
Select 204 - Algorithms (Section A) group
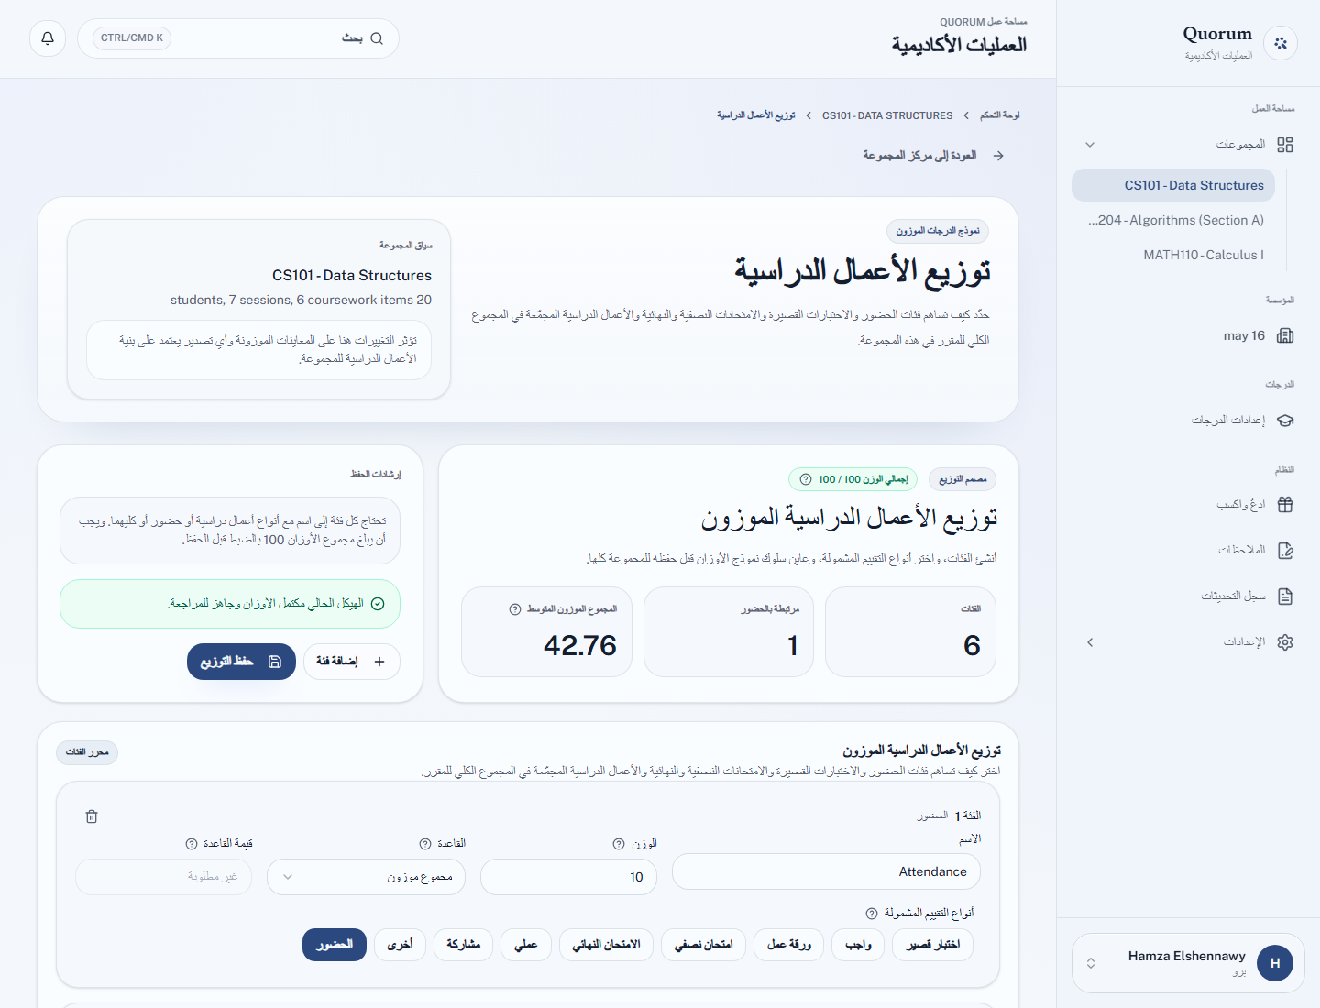1173,220
